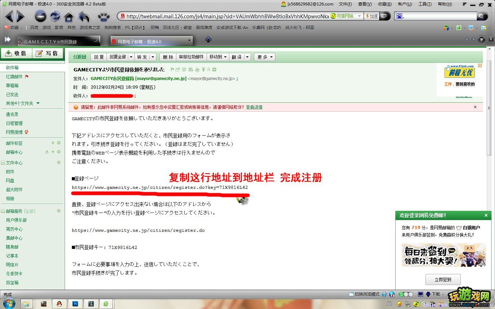
Task: Open Photoshop from Windows taskbar
Action: click(75, 304)
